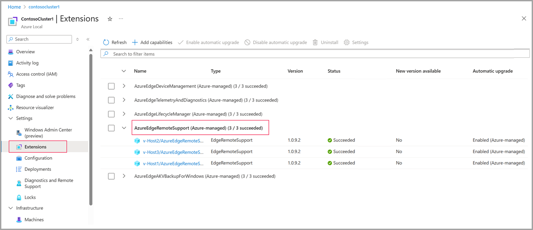Click the sidebar Search field
Image resolution: width=533 pixels, height=230 pixels.
click(39, 39)
